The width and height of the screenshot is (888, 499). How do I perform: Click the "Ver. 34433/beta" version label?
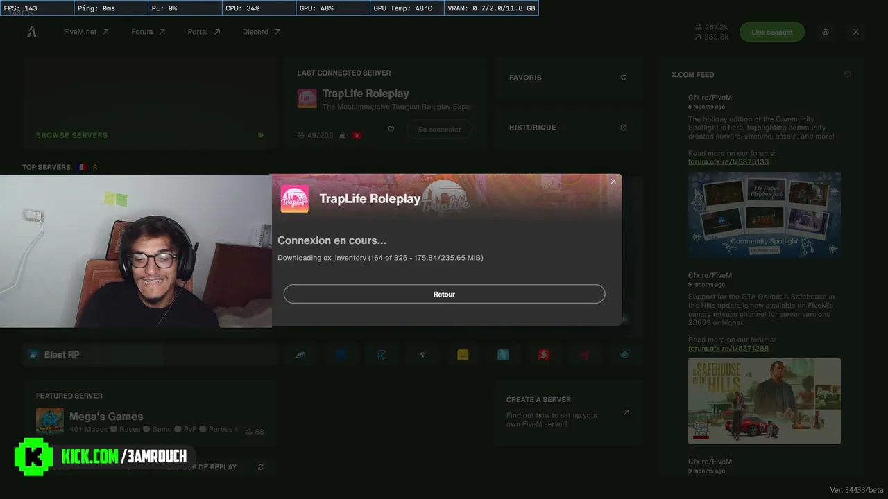[x=857, y=490]
